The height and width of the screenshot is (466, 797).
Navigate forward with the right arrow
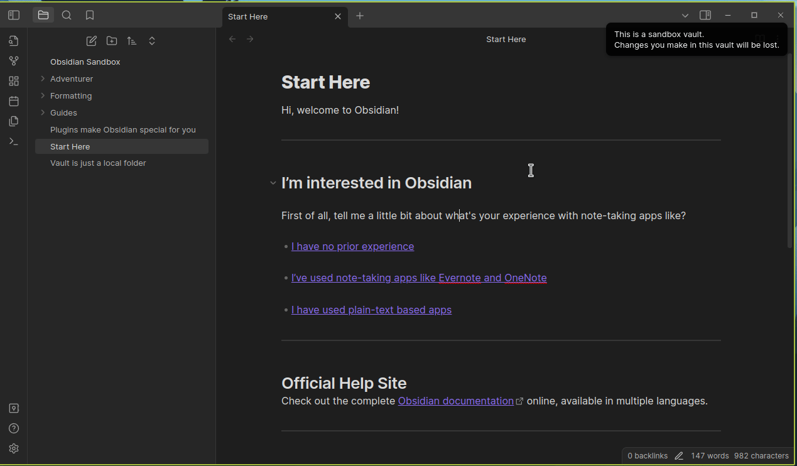point(250,39)
